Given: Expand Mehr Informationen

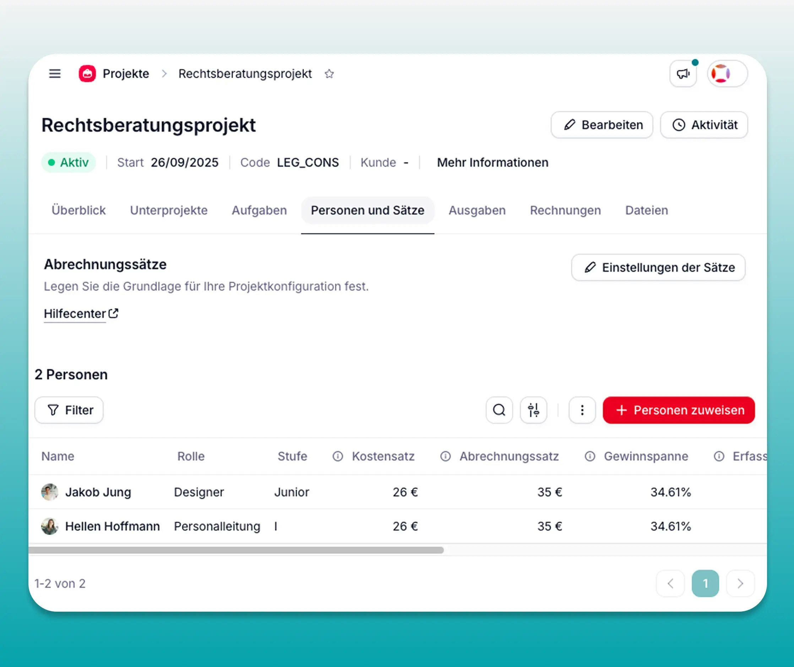Looking at the screenshot, I should (493, 162).
